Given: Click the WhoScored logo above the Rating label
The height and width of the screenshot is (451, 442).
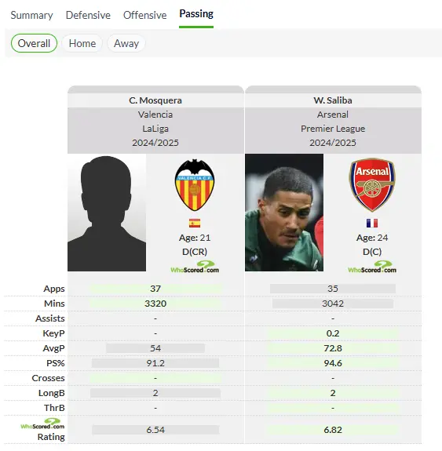Looking at the screenshot, I should pyautogui.click(x=42, y=424).
